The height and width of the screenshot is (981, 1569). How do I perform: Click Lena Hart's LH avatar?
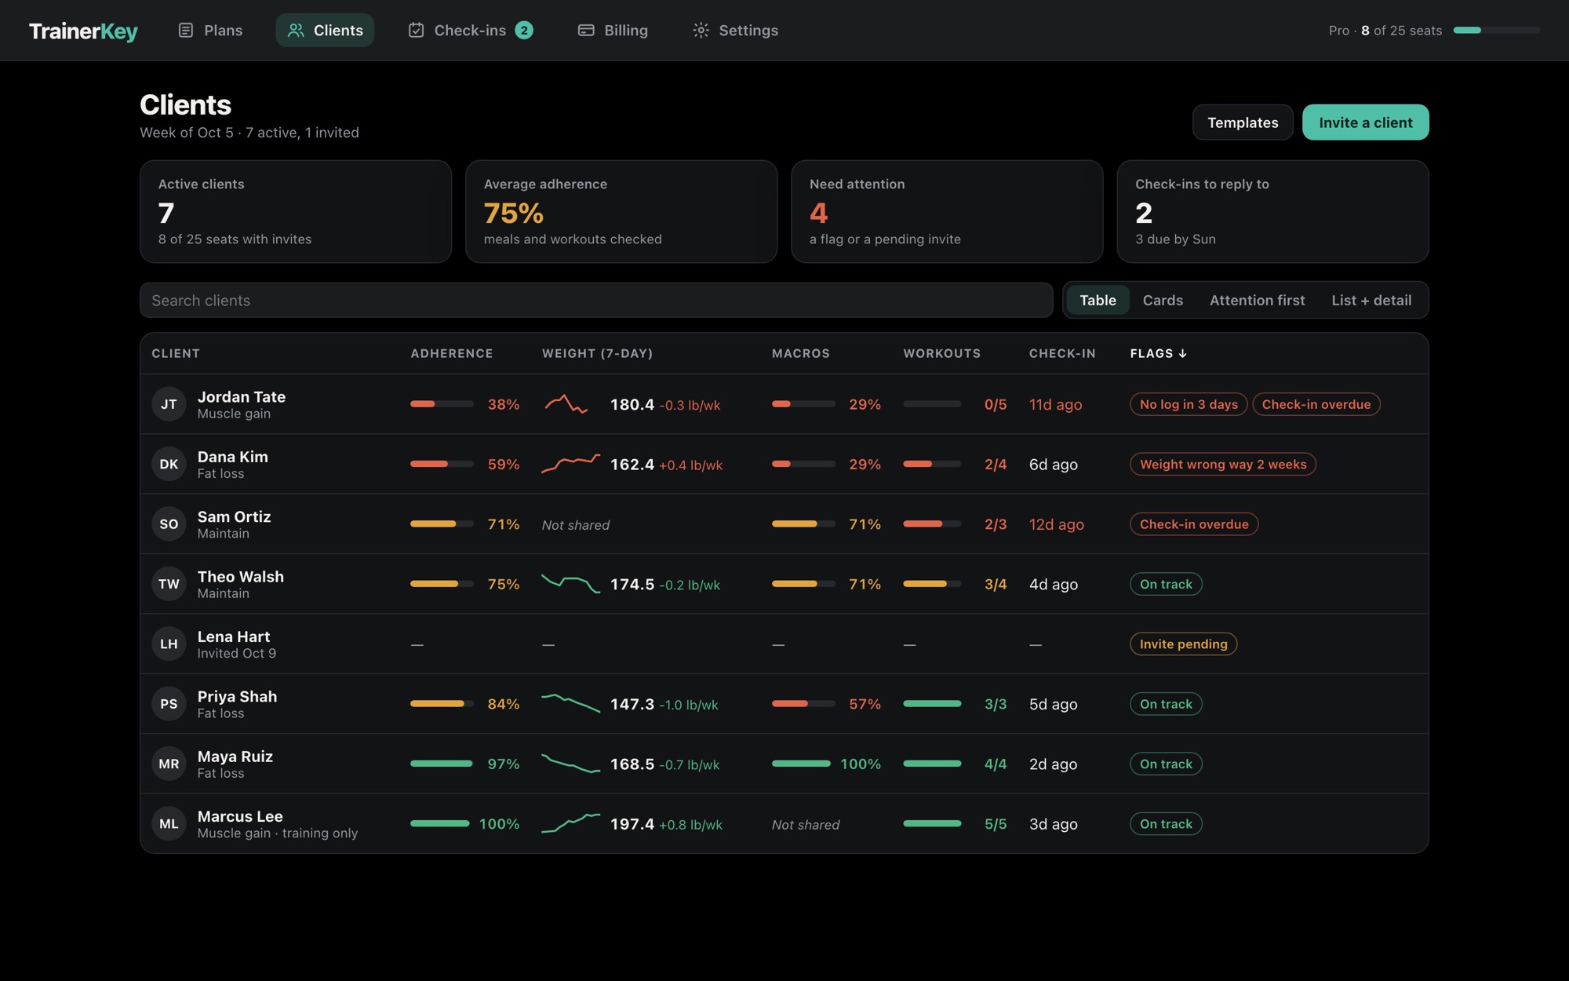coord(169,644)
